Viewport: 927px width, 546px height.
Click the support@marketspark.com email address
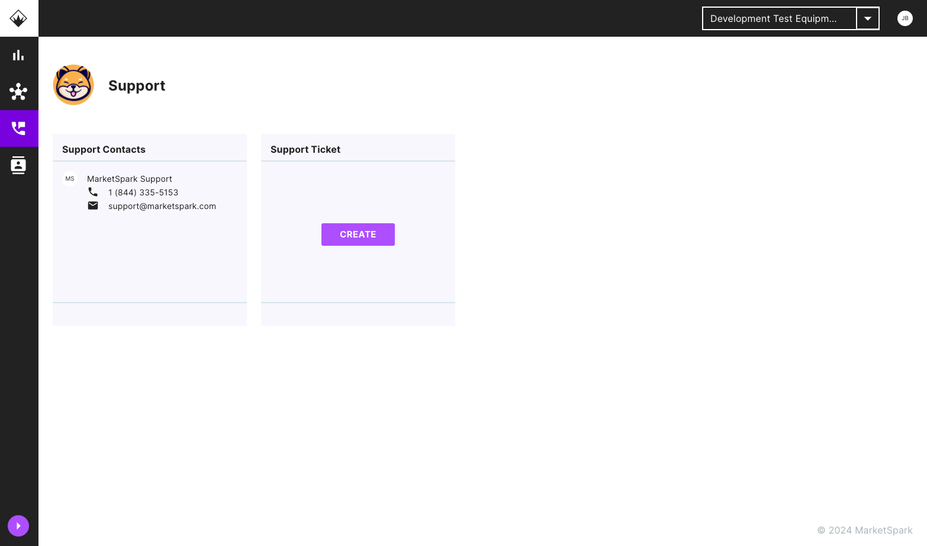click(x=162, y=205)
